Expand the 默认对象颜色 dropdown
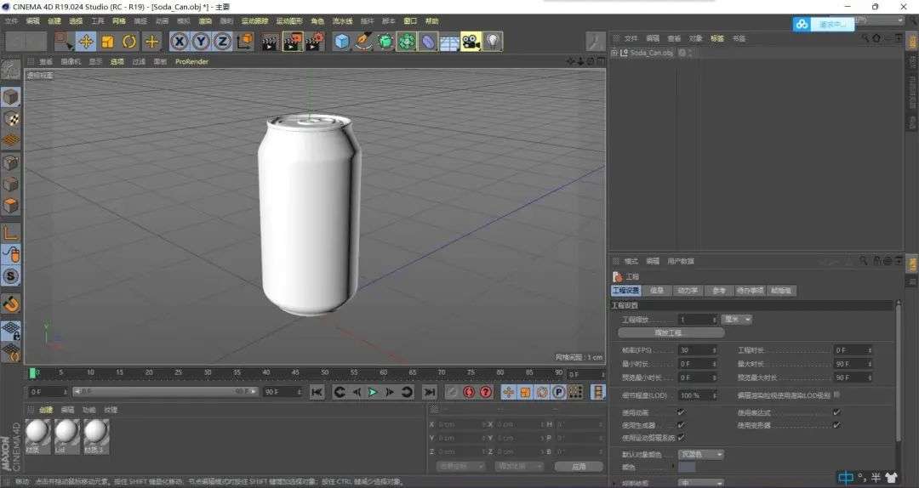 click(x=702, y=455)
